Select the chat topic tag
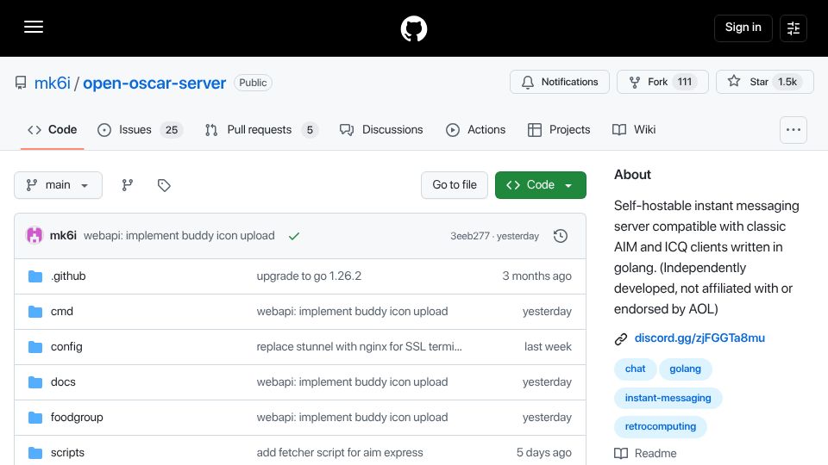The height and width of the screenshot is (465, 828). click(636, 369)
